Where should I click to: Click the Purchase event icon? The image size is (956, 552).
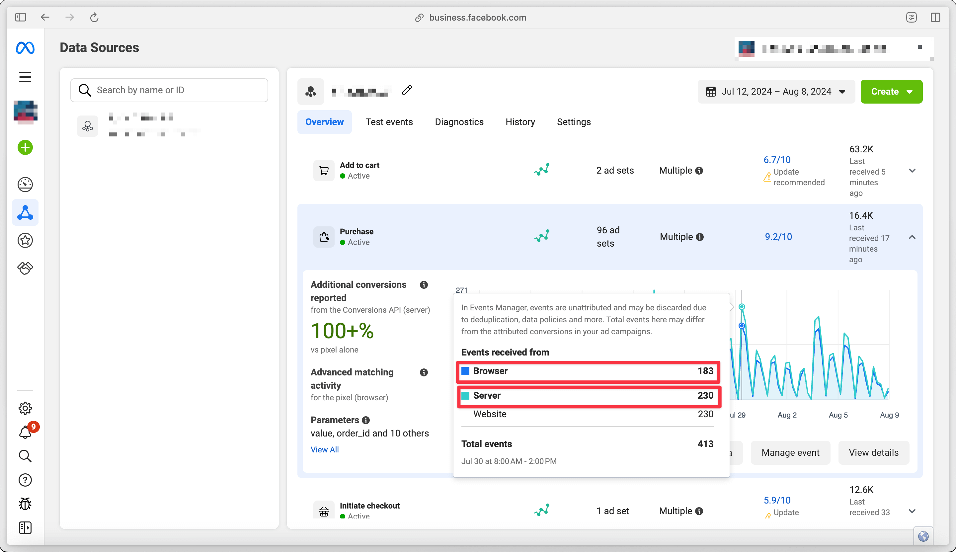325,237
